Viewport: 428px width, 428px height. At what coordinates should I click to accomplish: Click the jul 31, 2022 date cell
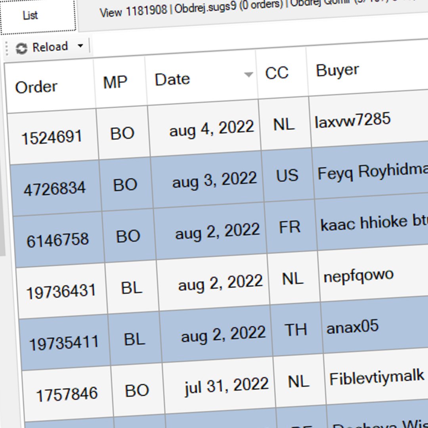pyautogui.click(x=227, y=386)
